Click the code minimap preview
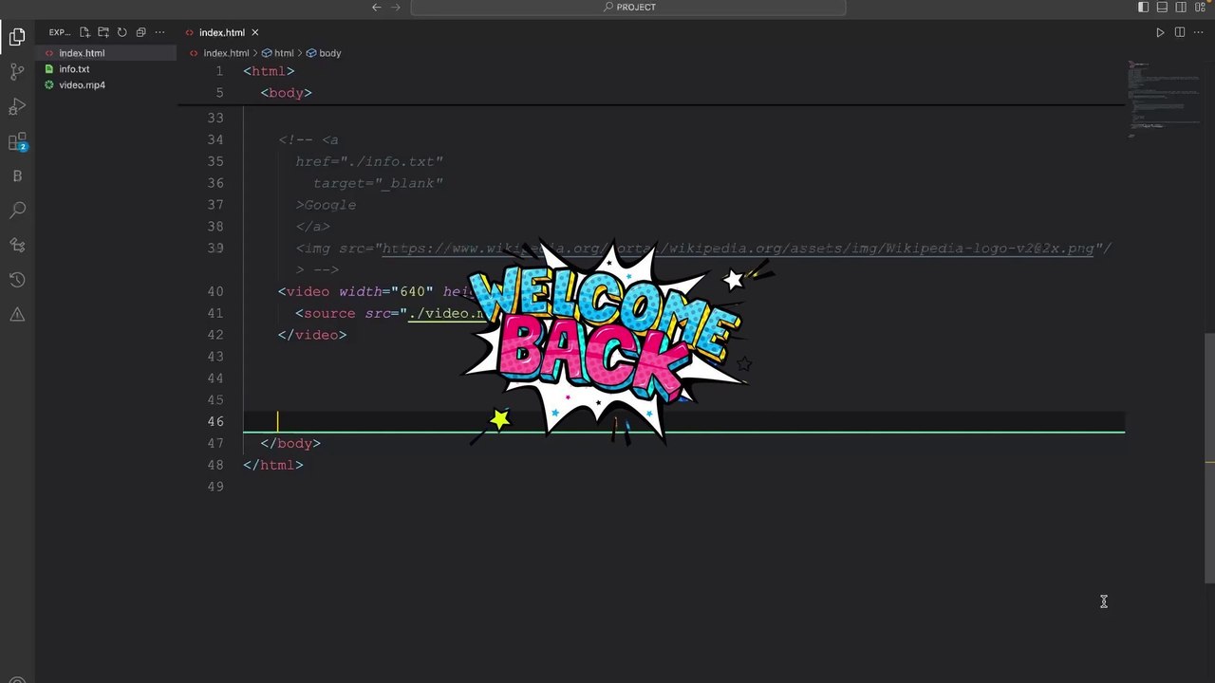Screen dimensions: 1215x683 (x=1165, y=100)
